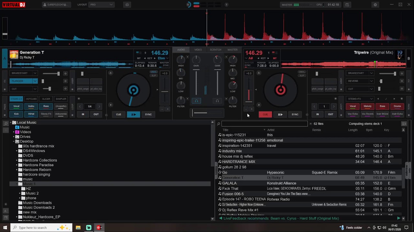Open REVERB effect settings gear on deck B
Image resolution: width=414 pixels, height=232 pixels.
pos(401,81)
